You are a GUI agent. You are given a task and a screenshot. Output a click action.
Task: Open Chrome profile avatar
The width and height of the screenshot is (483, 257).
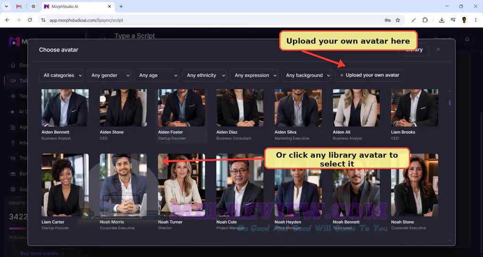(x=464, y=20)
